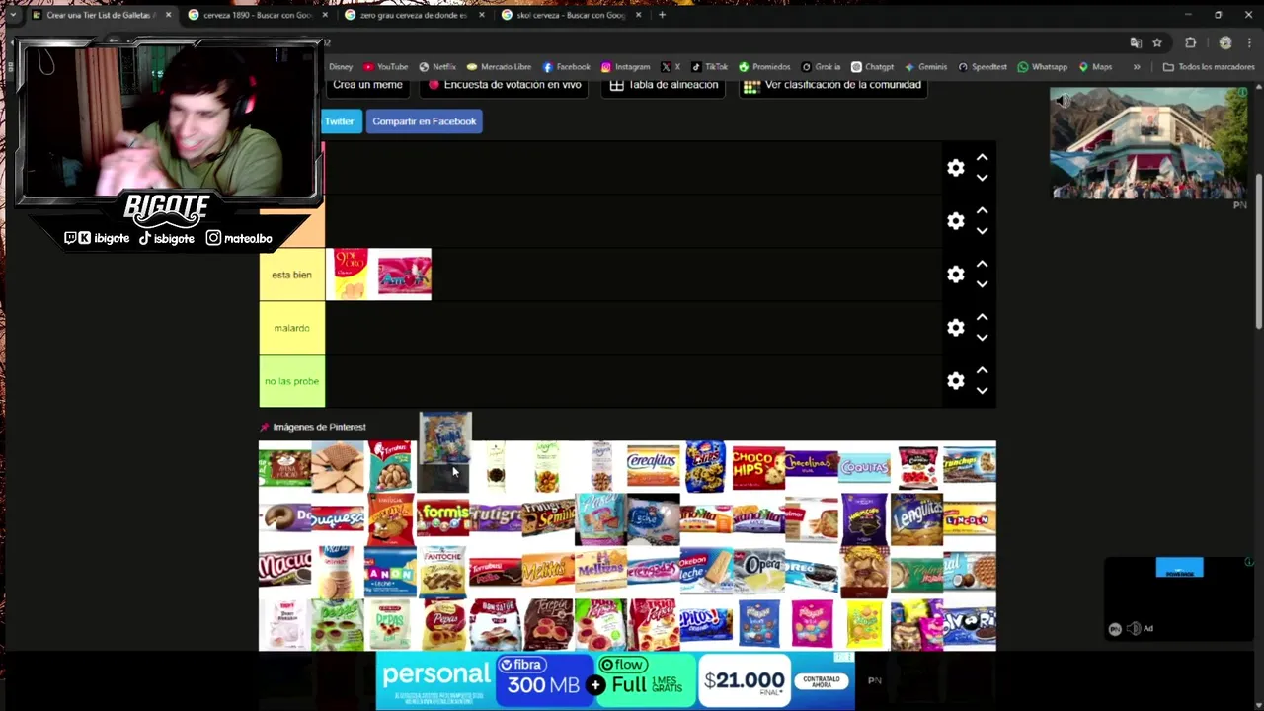Bookmark this page with the star icon
Image resolution: width=1264 pixels, height=711 pixels.
point(1157,42)
